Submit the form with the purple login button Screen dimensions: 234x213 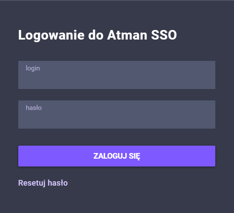coord(117,156)
